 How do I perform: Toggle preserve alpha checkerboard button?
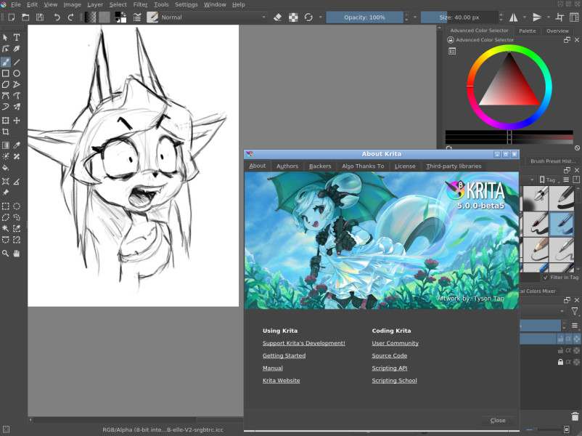pyautogui.click(x=293, y=17)
